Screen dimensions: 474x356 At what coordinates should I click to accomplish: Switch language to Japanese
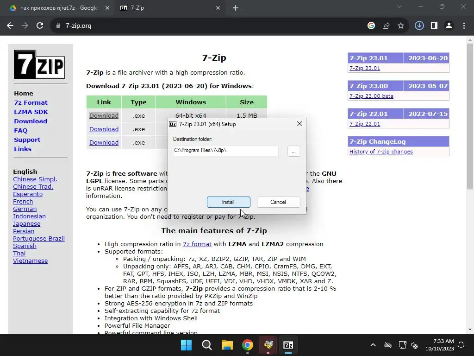pos(26,224)
